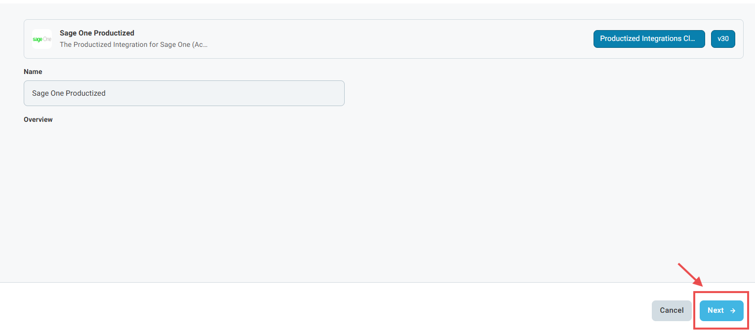The height and width of the screenshot is (331, 755).
Task: Select the bold 'Sage One Productized' card title
Action: pyautogui.click(x=97, y=33)
